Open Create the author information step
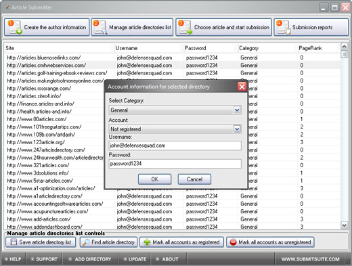Screen dimensions: 352x266 point(47,27)
